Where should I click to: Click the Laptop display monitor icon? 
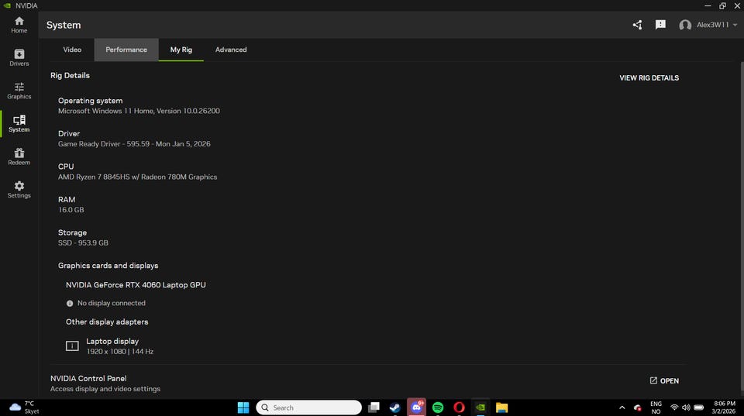point(72,346)
